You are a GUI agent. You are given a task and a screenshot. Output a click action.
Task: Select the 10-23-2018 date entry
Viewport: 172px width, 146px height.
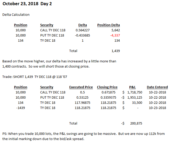pyautogui.click(x=157, y=108)
